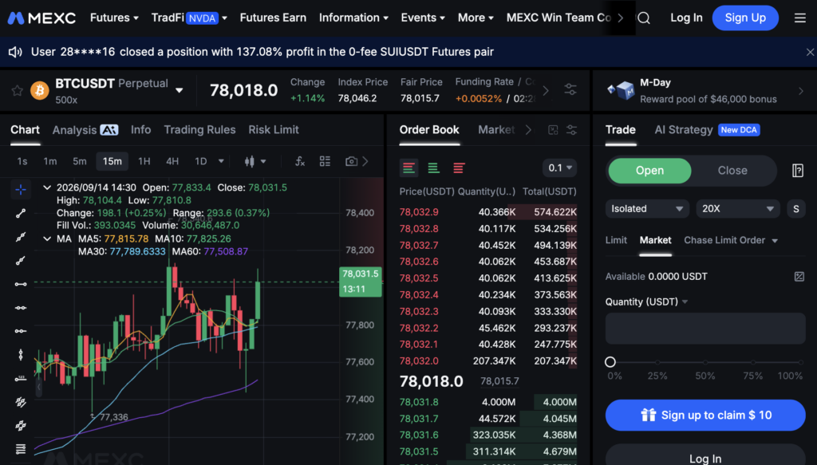817x465 pixels.
Task: Click the MEXC logo
Action: tap(41, 18)
